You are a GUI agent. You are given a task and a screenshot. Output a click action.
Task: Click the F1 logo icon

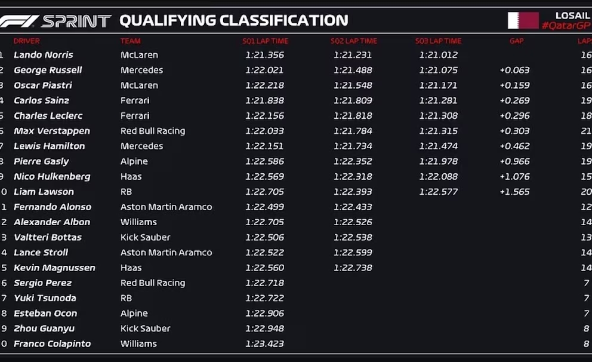coord(19,21)
